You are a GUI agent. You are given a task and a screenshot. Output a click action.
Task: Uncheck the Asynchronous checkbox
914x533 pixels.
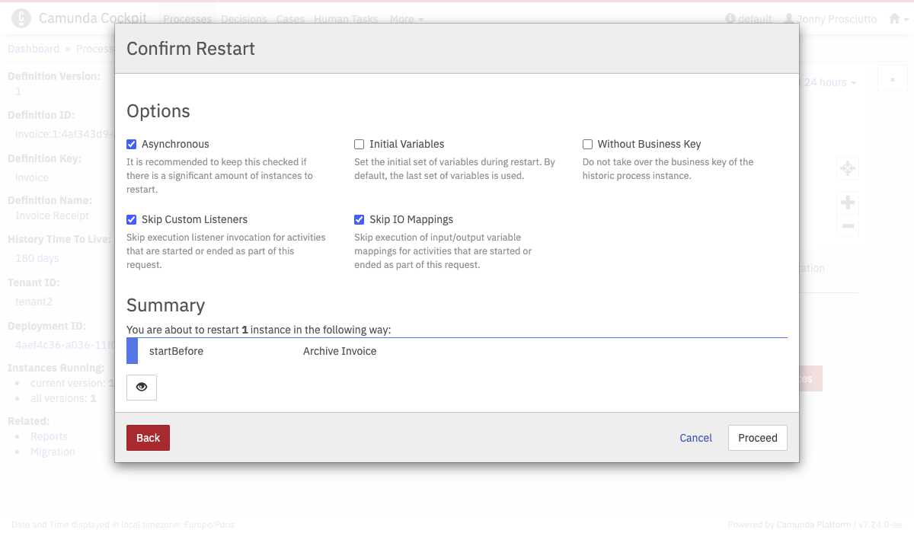132,144
